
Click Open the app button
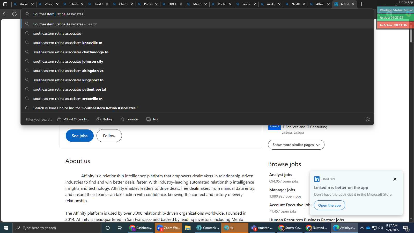329,205
